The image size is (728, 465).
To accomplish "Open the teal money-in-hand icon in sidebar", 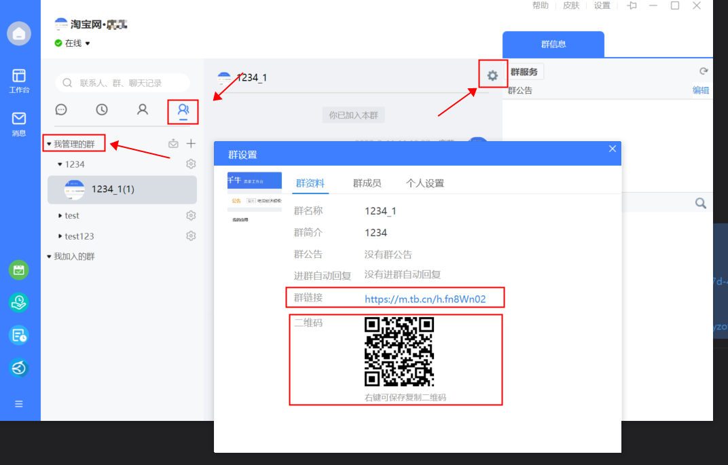I will 18,303.
